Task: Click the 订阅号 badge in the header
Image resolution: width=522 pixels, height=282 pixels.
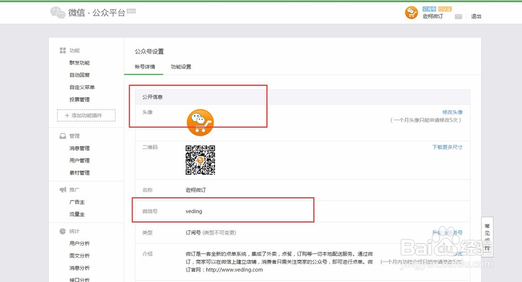Action: tap(430, 9)
